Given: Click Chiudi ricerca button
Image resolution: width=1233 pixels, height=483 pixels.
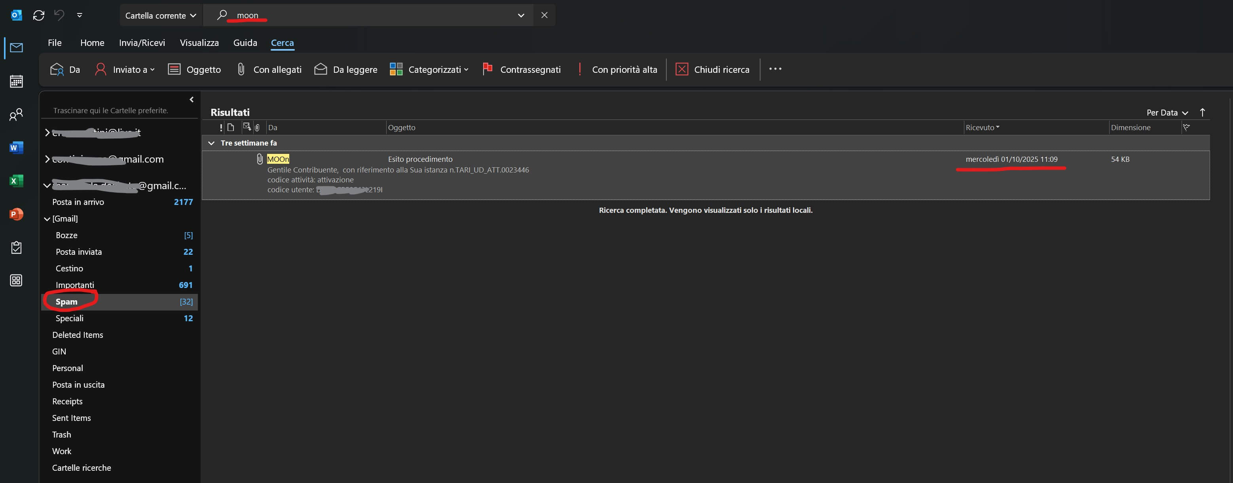Looking at the screenshot, I should point(712,69).
